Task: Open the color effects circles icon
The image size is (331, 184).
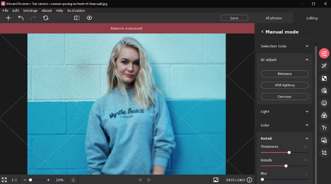Action: pyautogui.click(x=324, y=116)
